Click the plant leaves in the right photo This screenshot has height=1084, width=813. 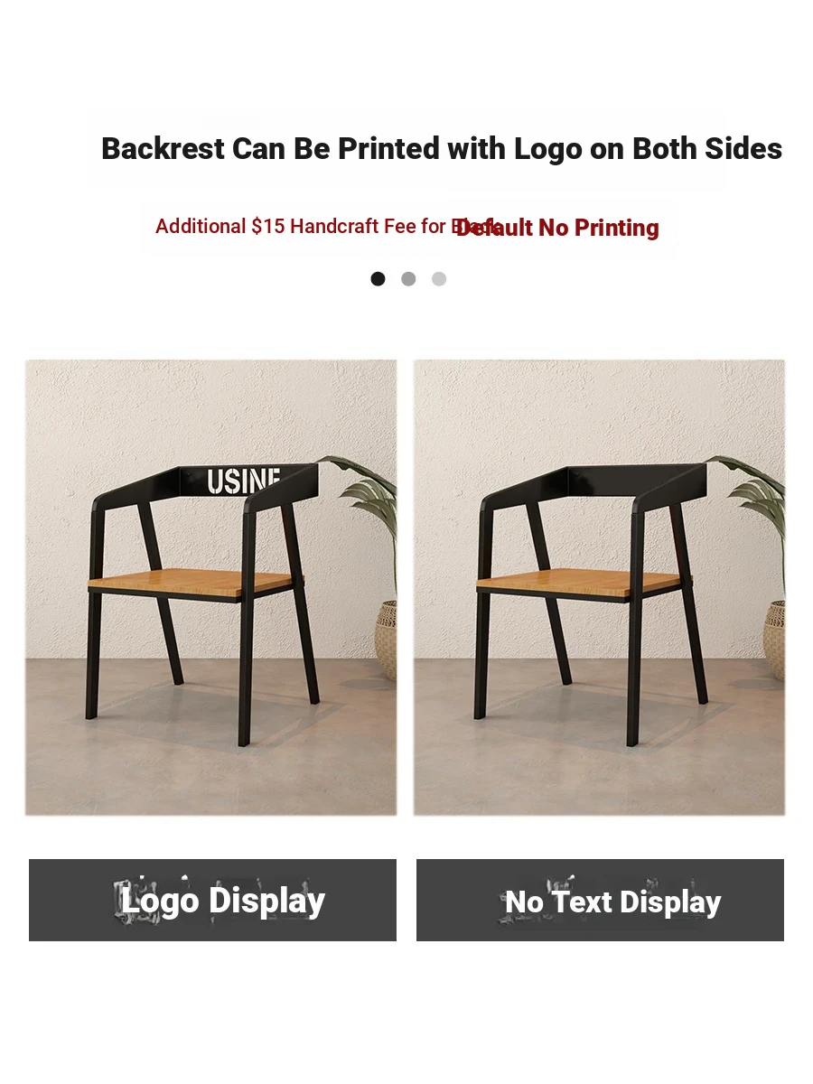(x=754, y=494)
